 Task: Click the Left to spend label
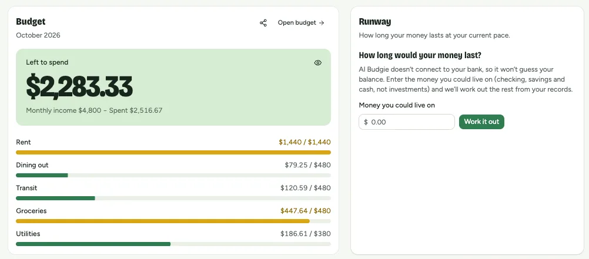point(47,62)
